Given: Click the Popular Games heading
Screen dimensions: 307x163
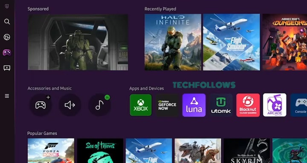Looking at the screenshot, I should [x=42, y=134].
